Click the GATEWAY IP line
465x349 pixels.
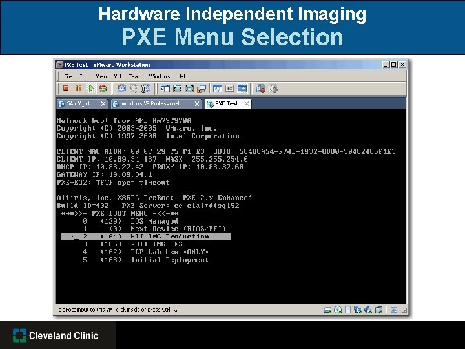(x=105, y=174)
